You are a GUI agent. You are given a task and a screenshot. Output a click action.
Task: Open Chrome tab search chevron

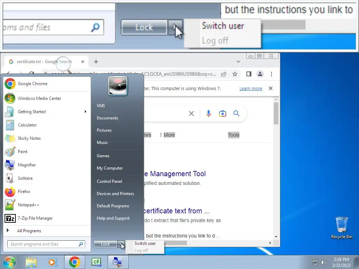point(238,62)
